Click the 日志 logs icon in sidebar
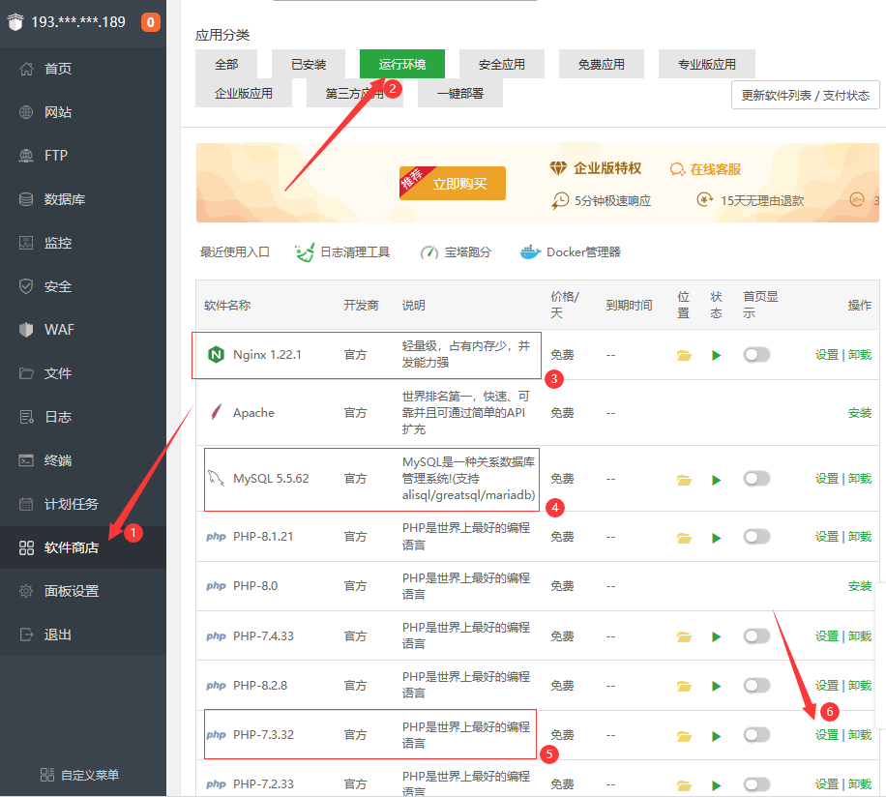 [26, 417]
